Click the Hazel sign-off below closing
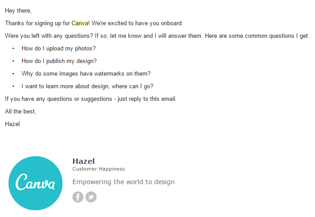Image resolution: width=315 pixels, height=217 pixels. point(13,124)
